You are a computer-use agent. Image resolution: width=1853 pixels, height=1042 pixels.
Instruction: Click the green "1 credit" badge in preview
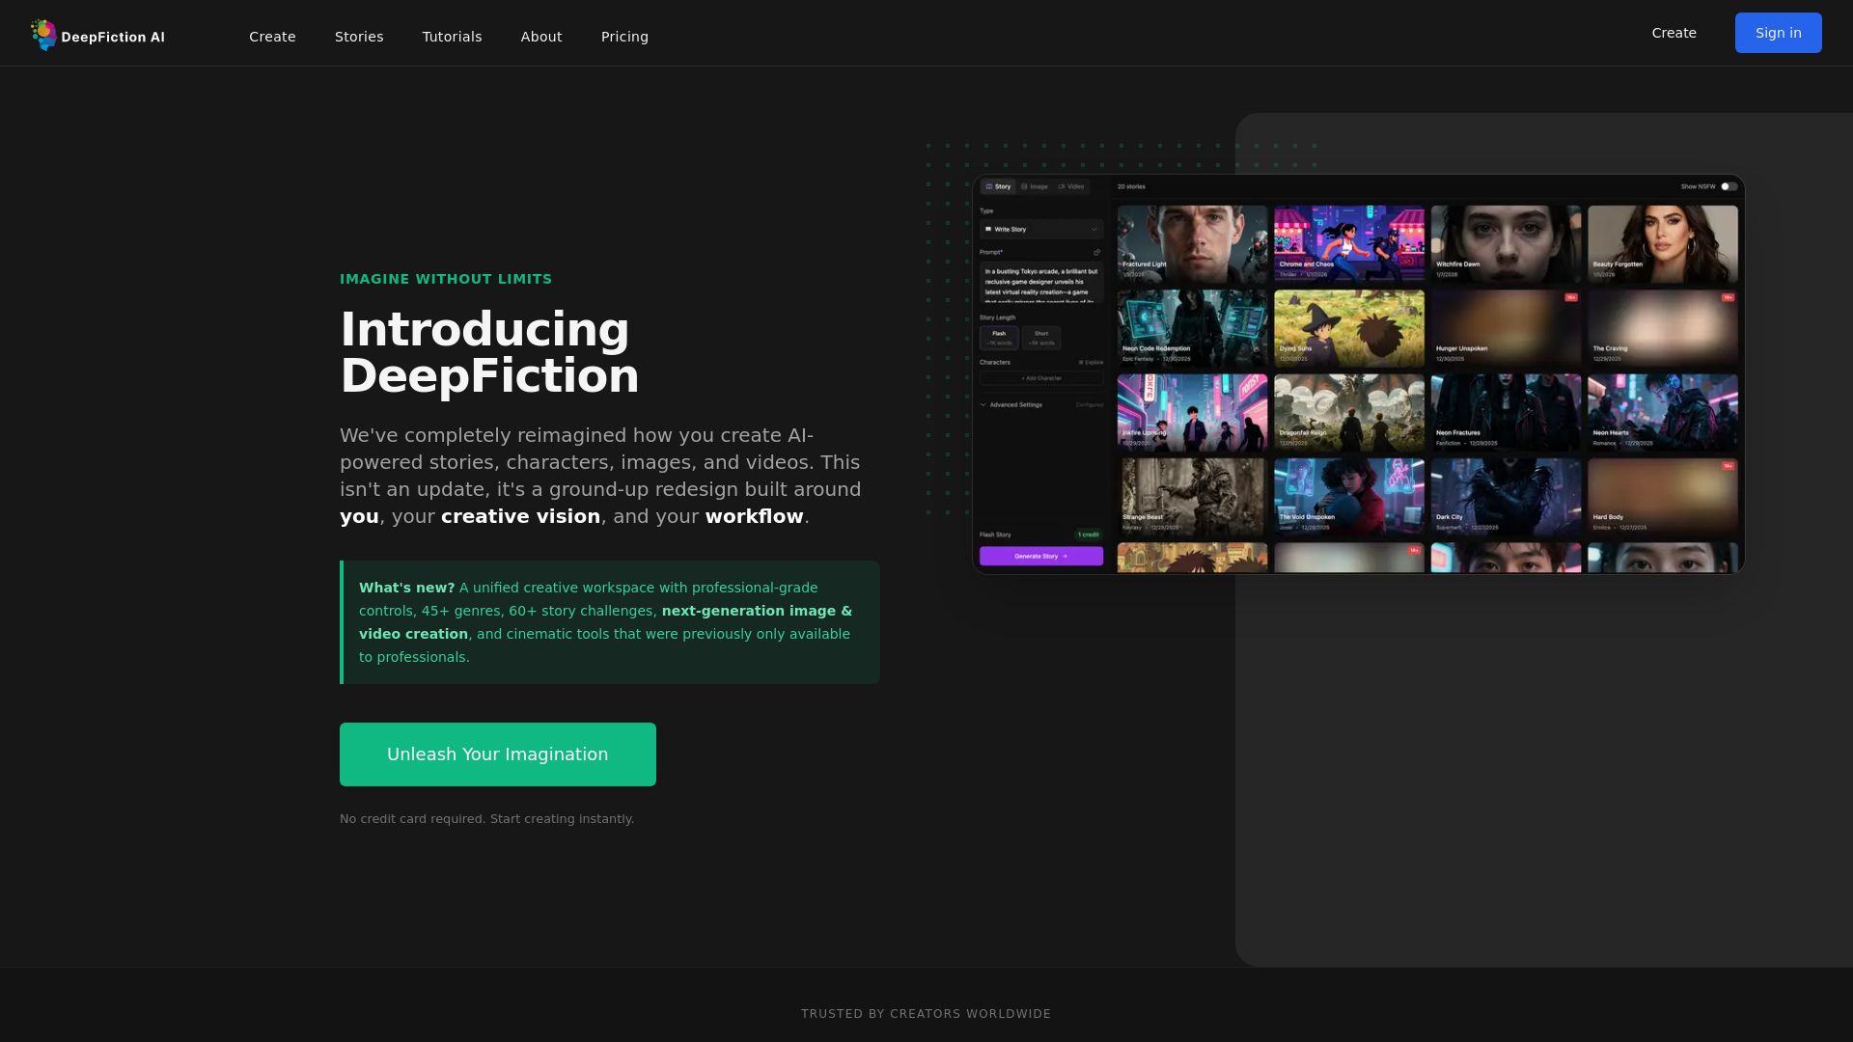[x=1089, y=535]
